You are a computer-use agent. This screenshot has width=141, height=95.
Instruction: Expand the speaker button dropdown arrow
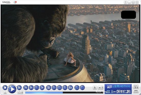point(102,88)
